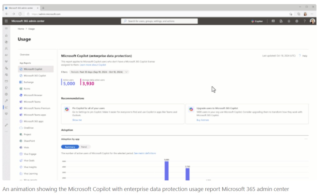Open the app launcher waffle icon

click(x=6, y=21)
